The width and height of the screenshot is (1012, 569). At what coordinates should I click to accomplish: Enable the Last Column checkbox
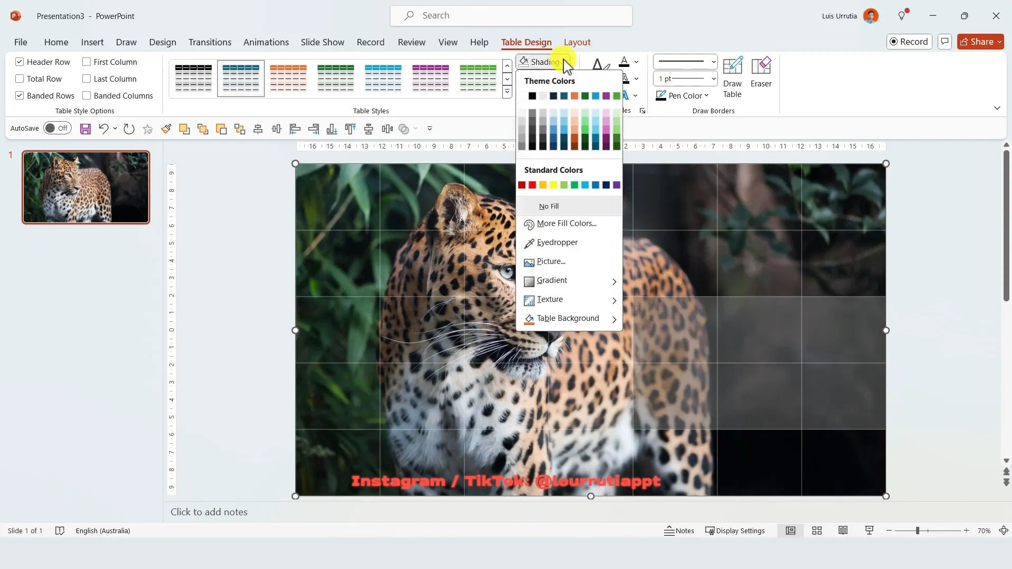click(x=86, y=79)
